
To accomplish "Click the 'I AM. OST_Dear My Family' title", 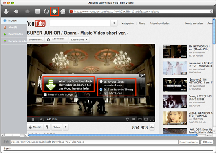I will pyautogui.click(x=200, y=131).
